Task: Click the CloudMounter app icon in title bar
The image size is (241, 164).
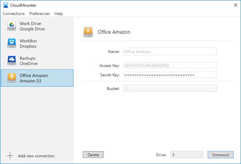Action: click(5, 5)
